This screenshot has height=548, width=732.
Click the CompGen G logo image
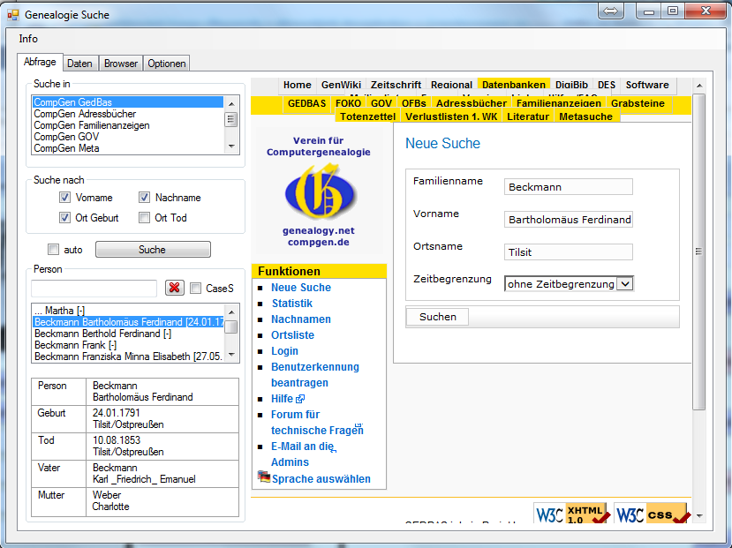pyautogui.click(x=321, y=191)
